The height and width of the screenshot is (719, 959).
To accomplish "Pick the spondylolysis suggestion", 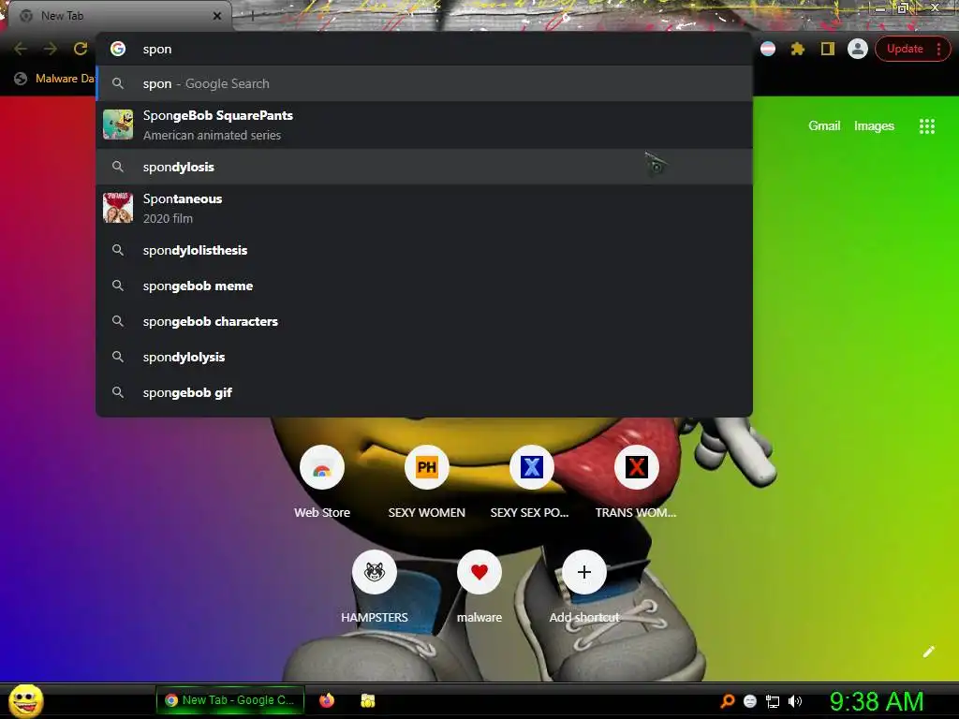I will point(424,357).
